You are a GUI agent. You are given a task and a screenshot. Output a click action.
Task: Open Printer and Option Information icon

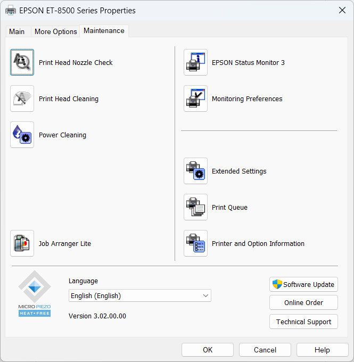click(195, 243)
